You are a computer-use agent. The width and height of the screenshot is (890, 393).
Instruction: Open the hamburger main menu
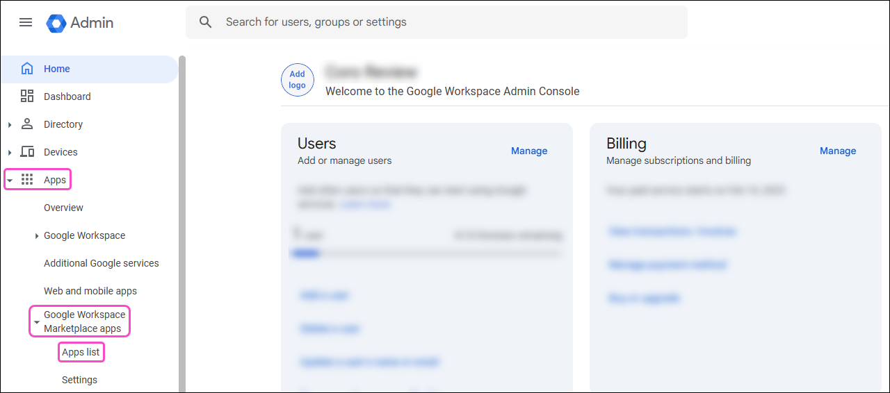click(x=26, y=22)
